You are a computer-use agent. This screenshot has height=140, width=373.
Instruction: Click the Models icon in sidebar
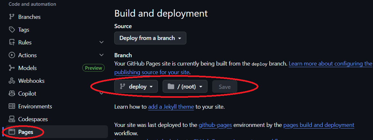12,68
